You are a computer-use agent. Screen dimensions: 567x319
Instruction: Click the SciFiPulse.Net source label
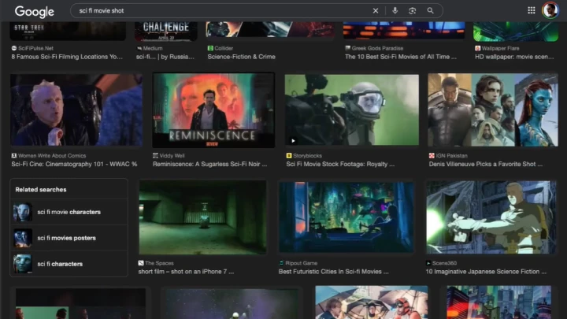pyautogui.click(x=32, y=48)
